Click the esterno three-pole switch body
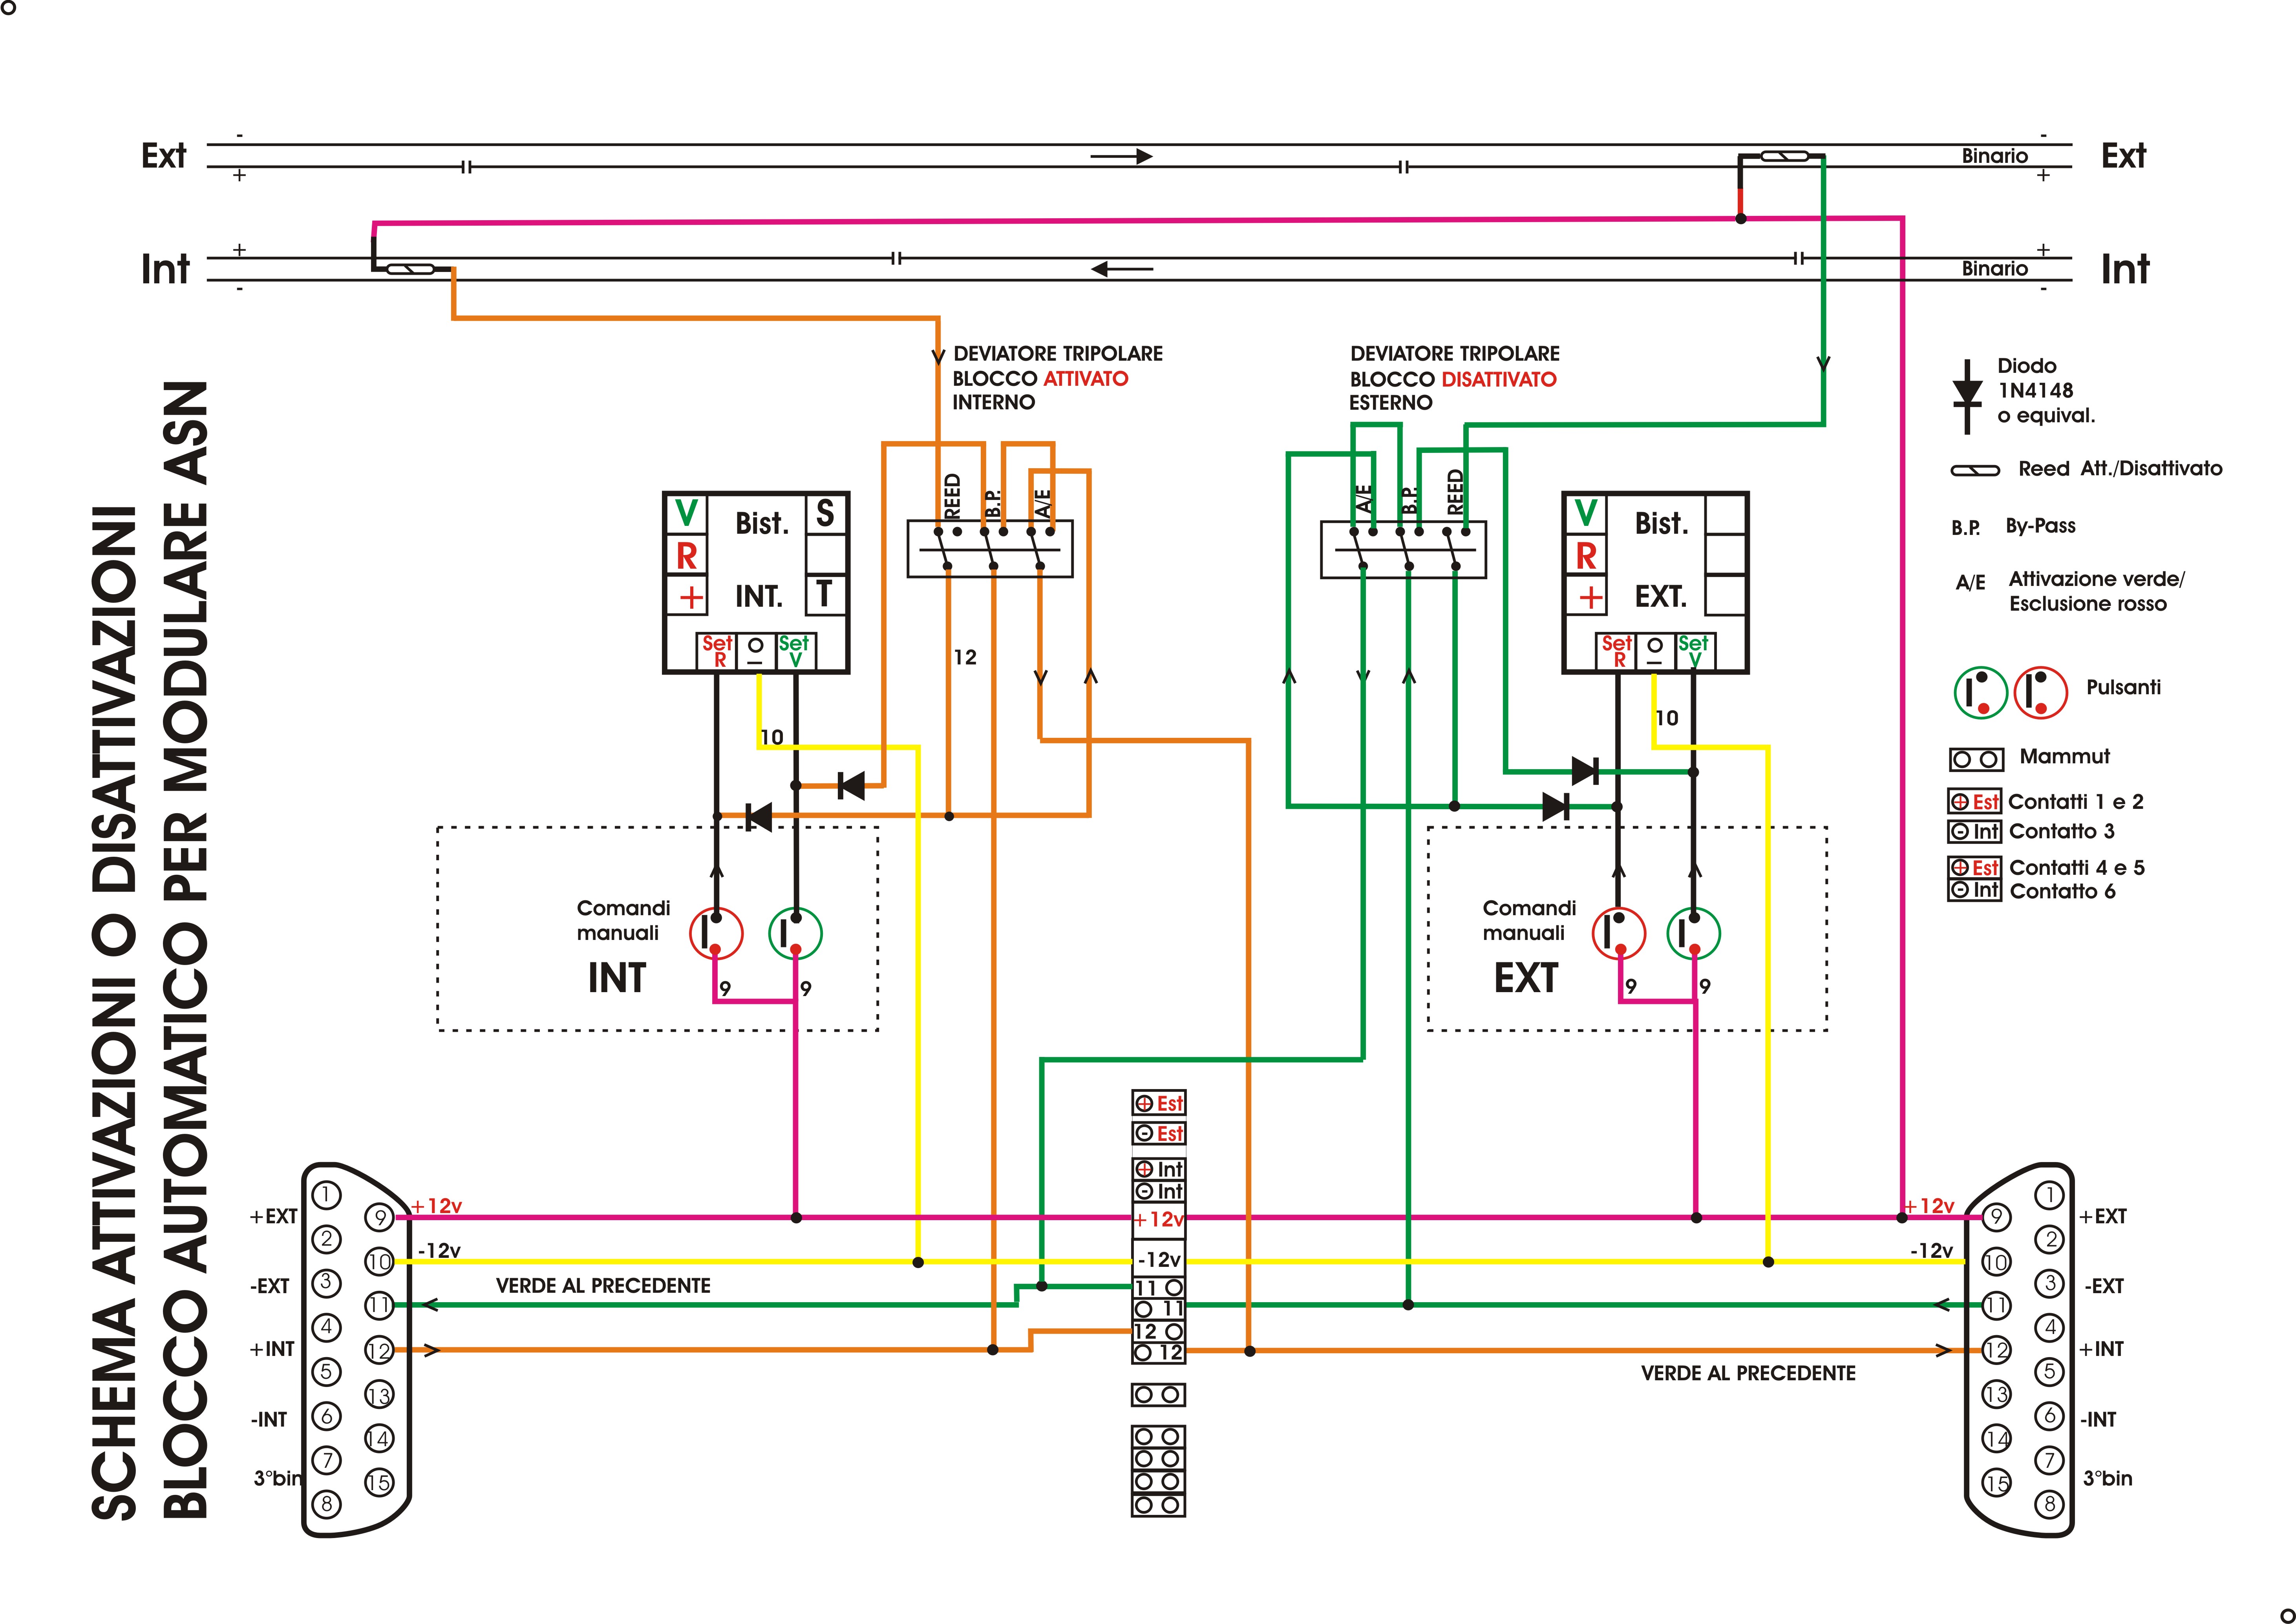 1403,549
